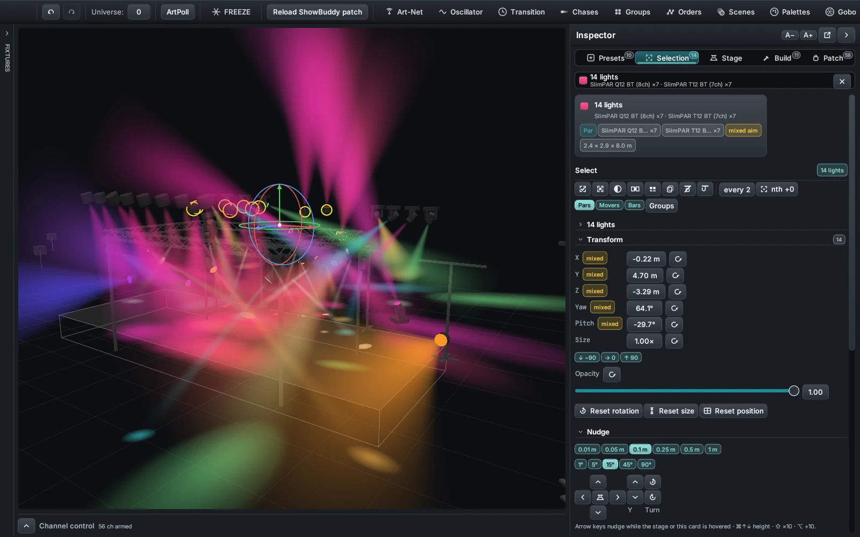Pop out the Inspector panel
This screenshot has height=537, width=860.
pos(827,35)
